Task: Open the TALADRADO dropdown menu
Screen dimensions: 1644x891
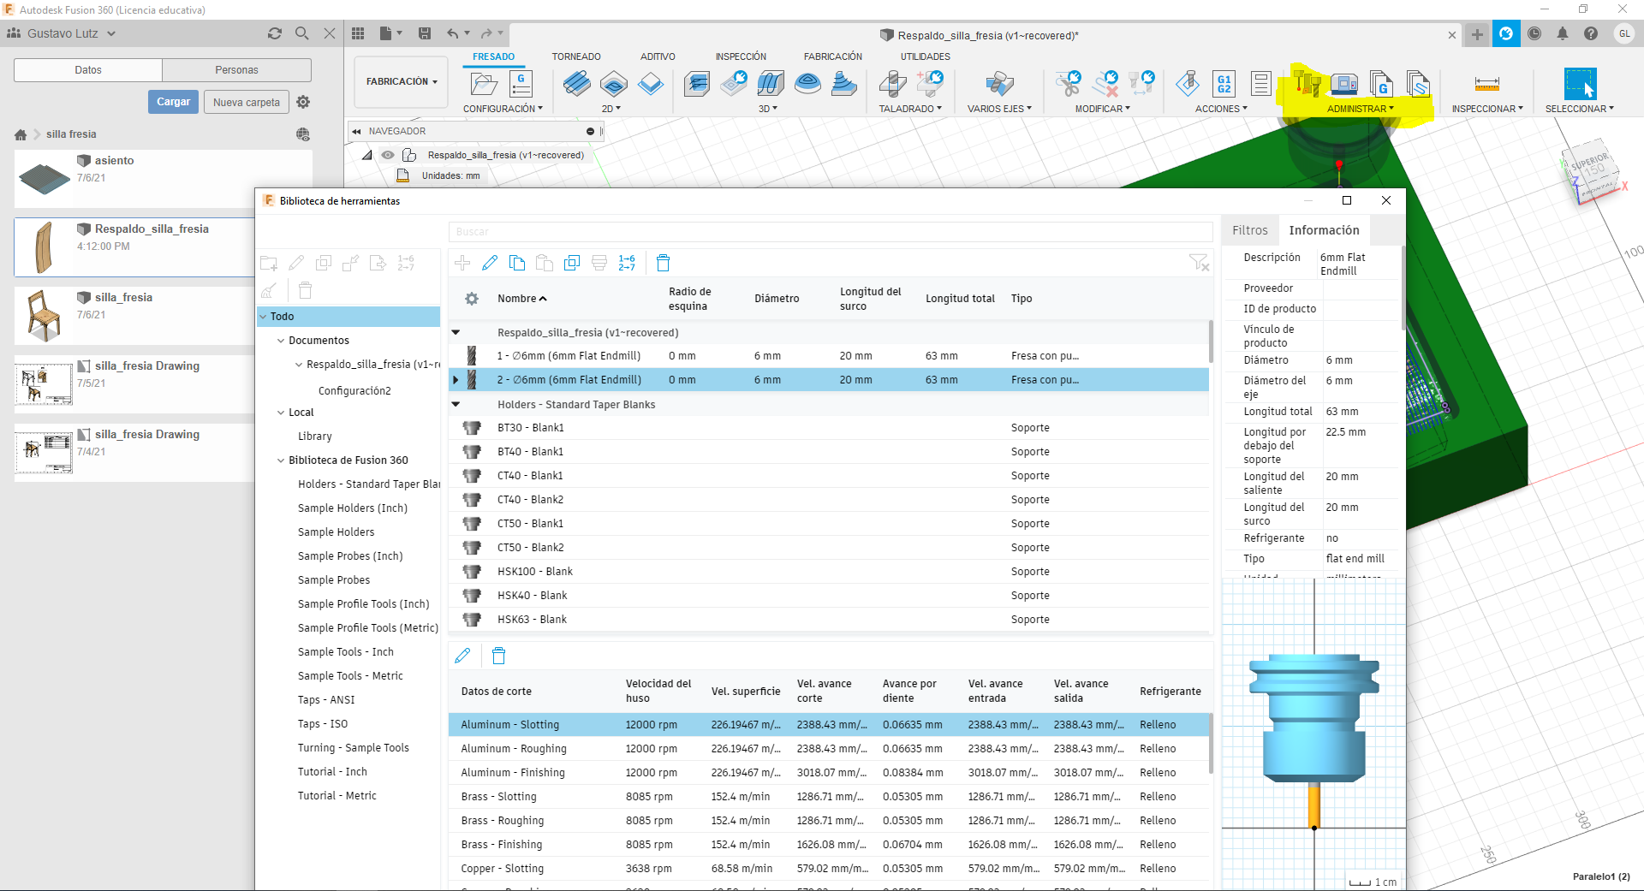Action: coord(909,109)
